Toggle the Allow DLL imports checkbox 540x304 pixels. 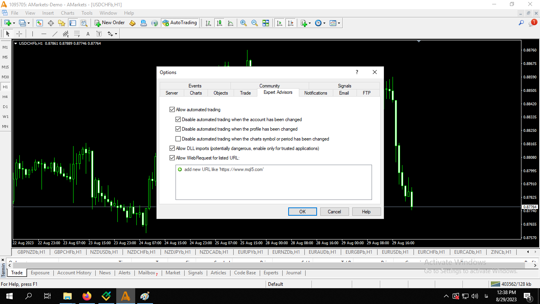click(172, 148)
